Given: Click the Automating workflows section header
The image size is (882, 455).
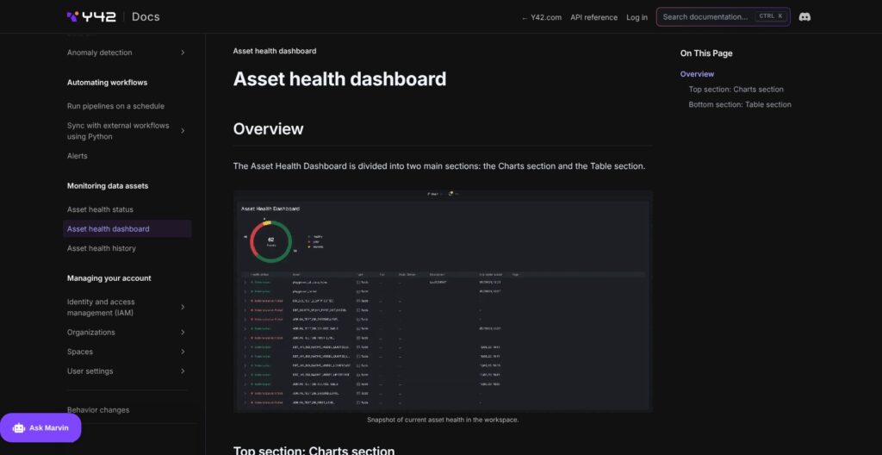Looking at the screenshot, I should point(107,82).
